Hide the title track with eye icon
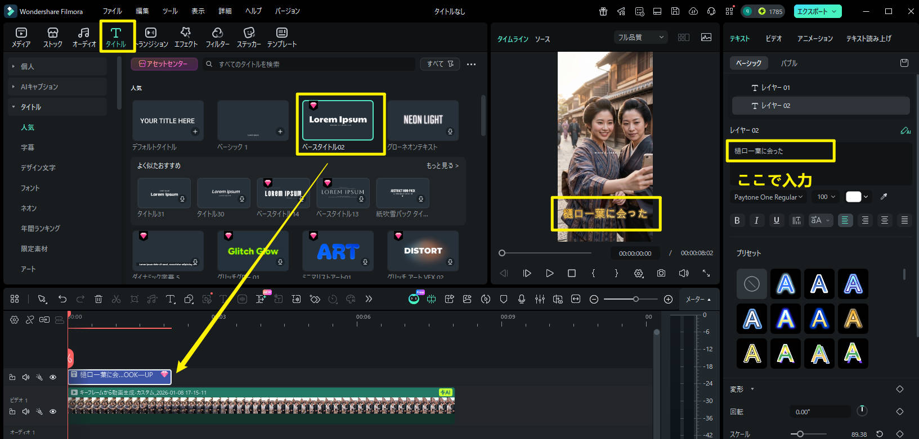Image resolution: width=919 pixels, height=439 pixels. [x=53, y=377]
